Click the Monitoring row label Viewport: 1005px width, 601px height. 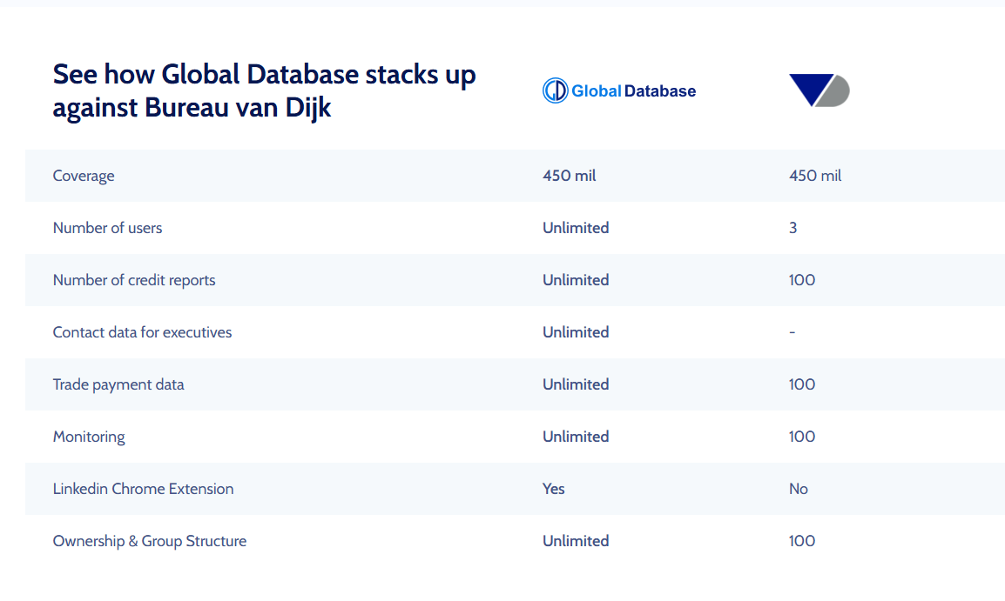click(x=89, y=437)
